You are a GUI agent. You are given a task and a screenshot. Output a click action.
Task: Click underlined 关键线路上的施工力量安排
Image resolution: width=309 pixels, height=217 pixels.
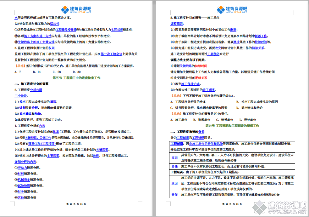click(36, 42)
